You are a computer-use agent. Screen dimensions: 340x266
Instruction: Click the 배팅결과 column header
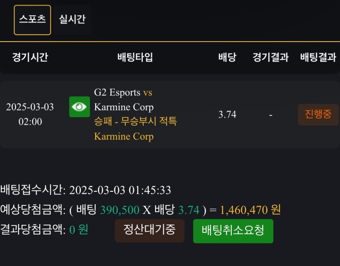(318, 57)
